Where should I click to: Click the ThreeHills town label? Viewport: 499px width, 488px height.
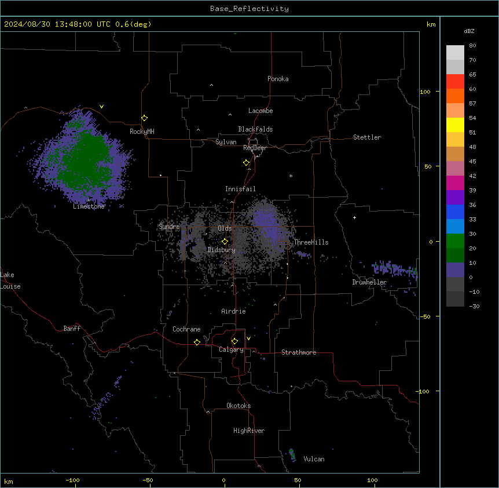click(x=311, y=242)
